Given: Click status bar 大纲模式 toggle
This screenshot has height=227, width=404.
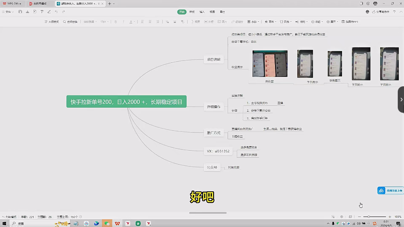Looking at the screenshot, I should coord(9,217).
